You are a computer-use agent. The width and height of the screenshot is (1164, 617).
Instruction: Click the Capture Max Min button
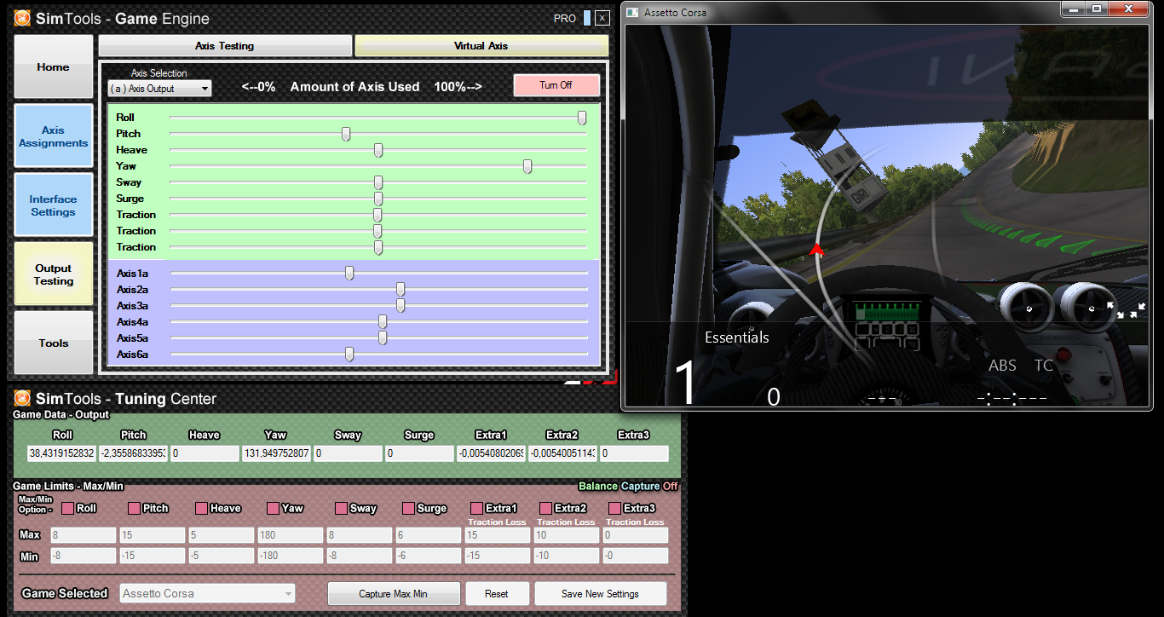(394, 594)
